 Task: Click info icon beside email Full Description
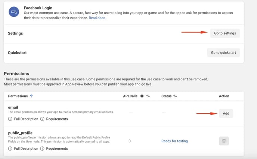pos(10,119)
